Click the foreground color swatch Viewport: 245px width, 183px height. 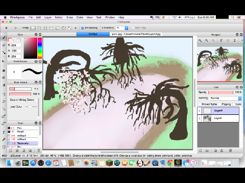10,40
